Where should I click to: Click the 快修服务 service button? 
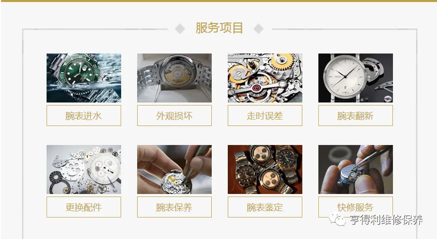coord(355,207)
